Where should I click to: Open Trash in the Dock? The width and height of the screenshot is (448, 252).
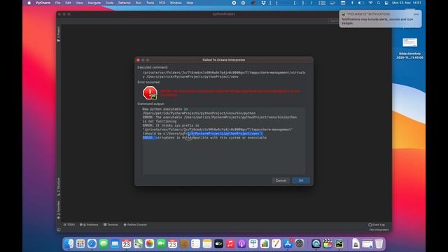tap(379, 244)
